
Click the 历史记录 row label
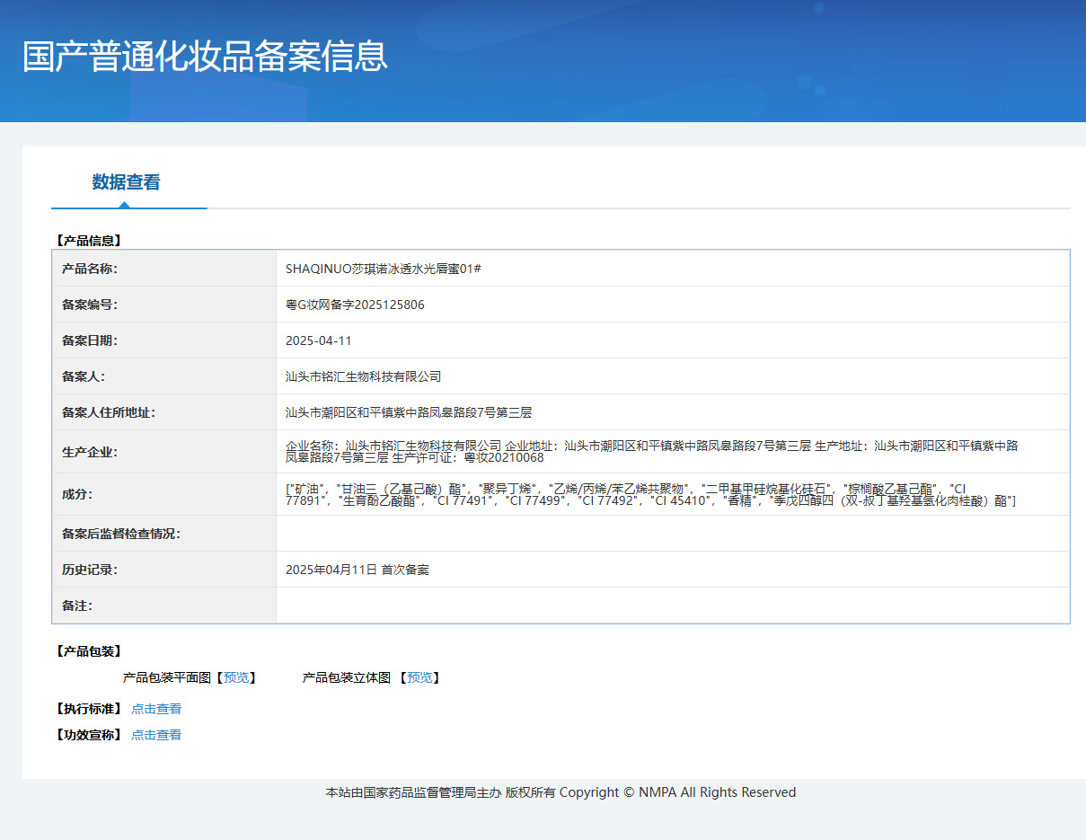coord(90,570)
